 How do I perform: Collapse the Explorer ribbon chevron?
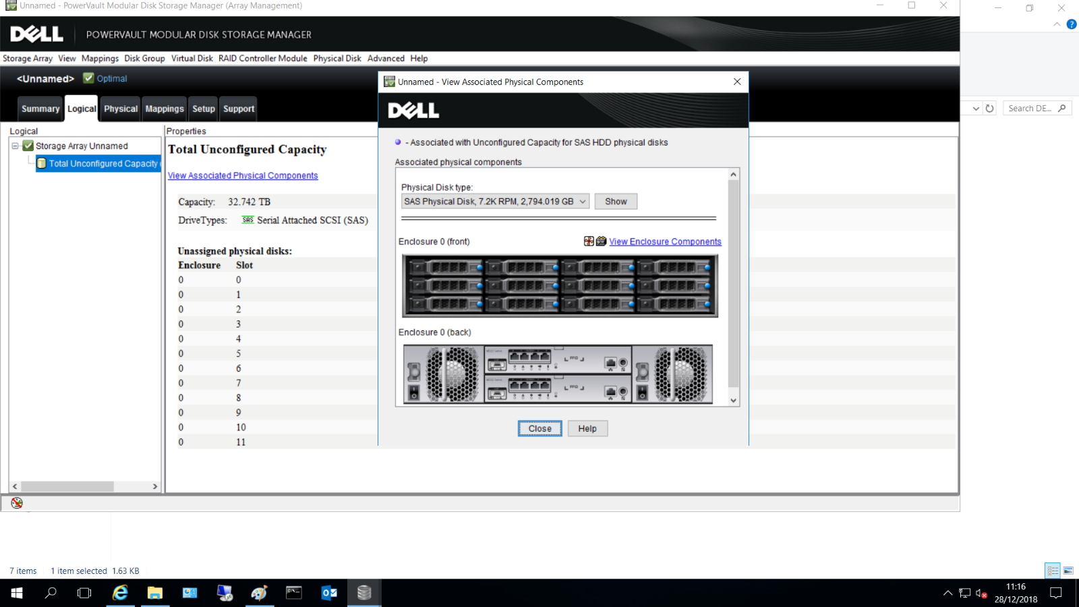click(1057, 24)
